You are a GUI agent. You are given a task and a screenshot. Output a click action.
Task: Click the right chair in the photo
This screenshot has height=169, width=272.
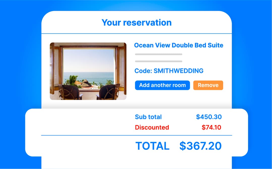point(108,92)
